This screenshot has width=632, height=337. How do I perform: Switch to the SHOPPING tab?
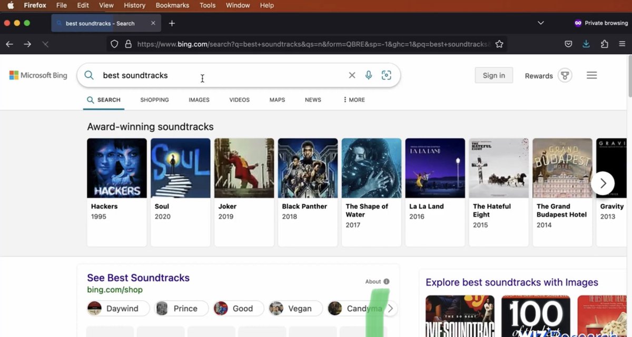coord(154,100)
